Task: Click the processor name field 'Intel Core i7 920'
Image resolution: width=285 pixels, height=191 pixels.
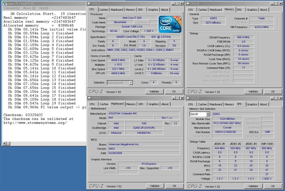Action: coord(132,18)
